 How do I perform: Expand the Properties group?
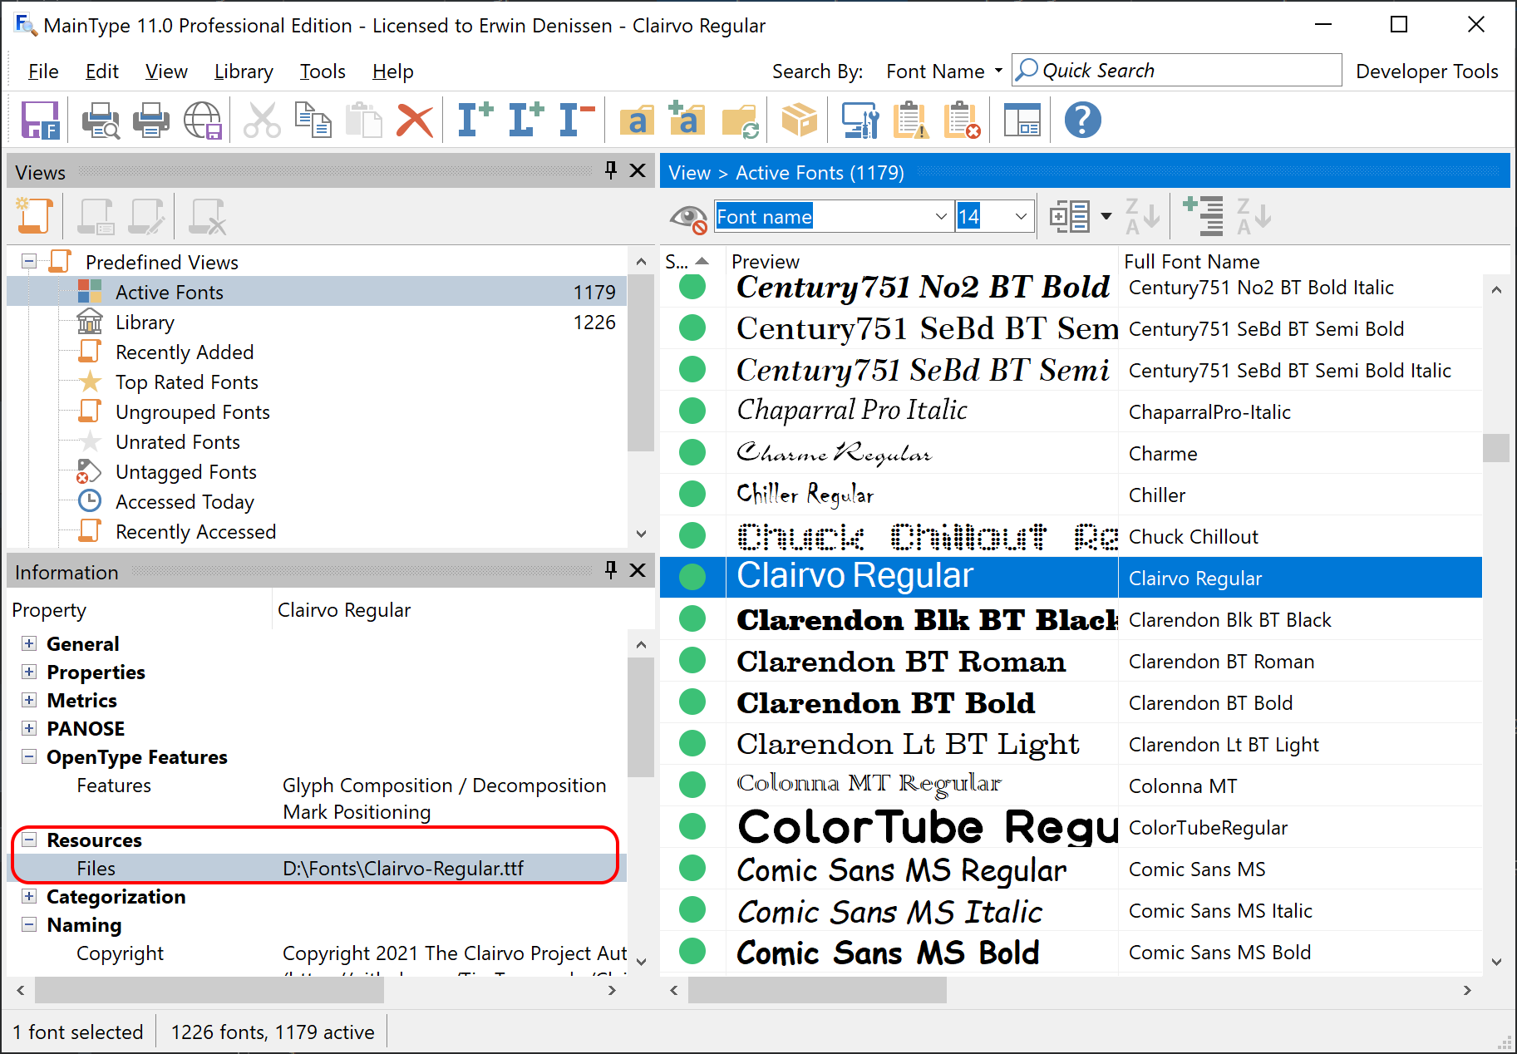[29, 672]
